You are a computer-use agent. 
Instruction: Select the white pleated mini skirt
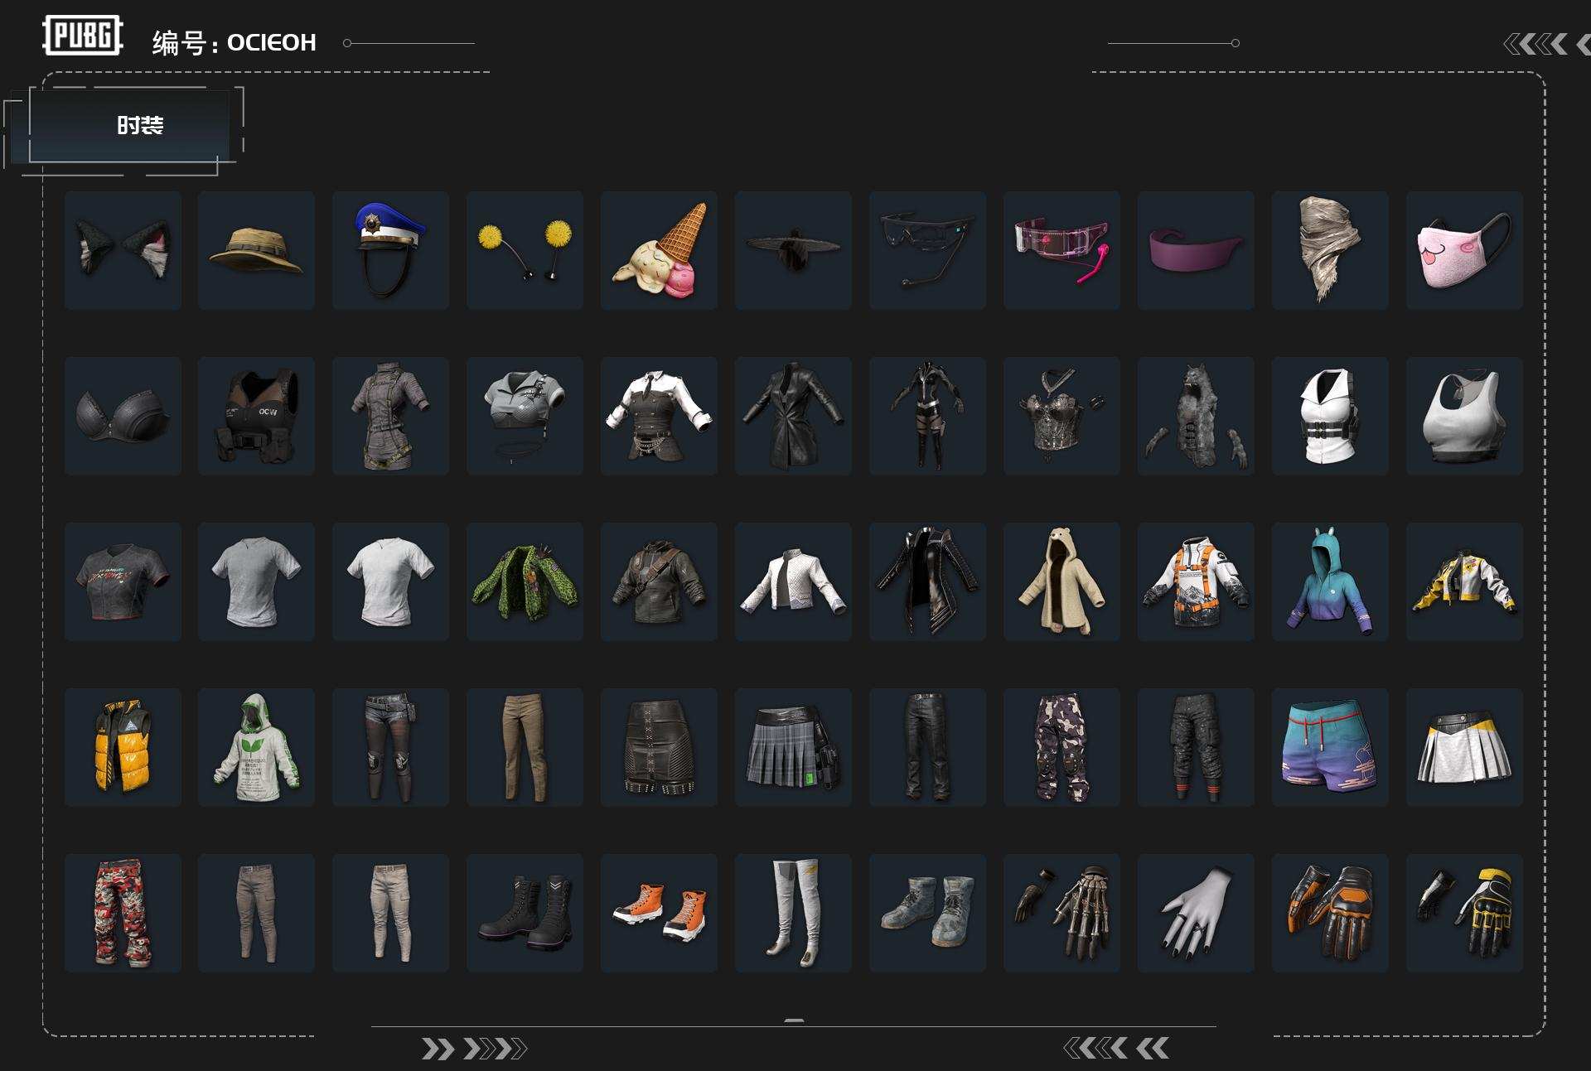pos(1464,747)
